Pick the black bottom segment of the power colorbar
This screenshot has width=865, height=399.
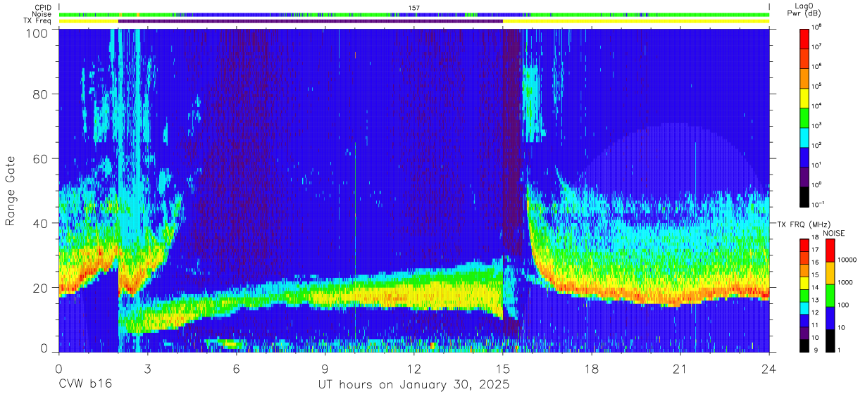pyautogui.click(x=804, y=196)
